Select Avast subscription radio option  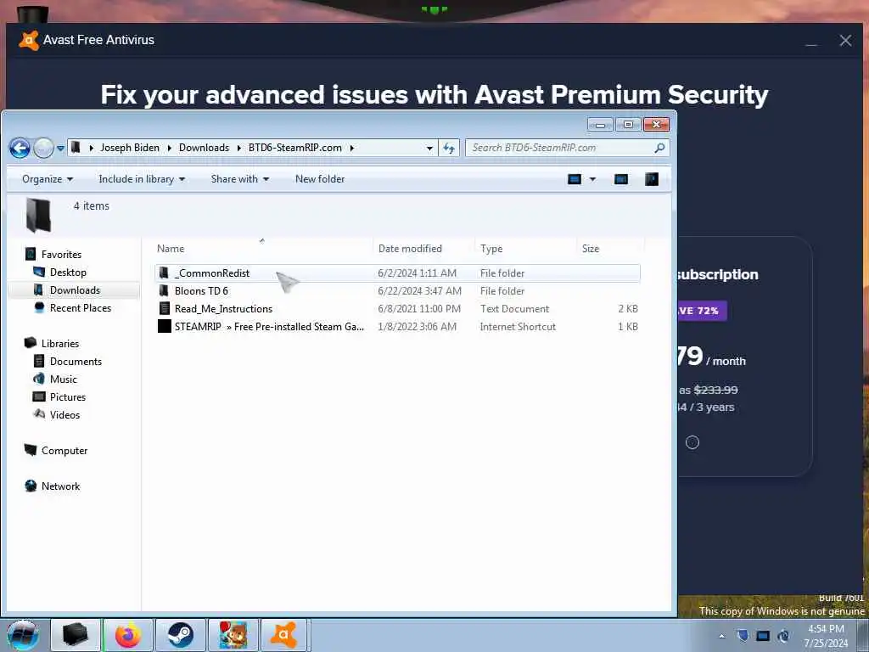(x=692, y=442)
